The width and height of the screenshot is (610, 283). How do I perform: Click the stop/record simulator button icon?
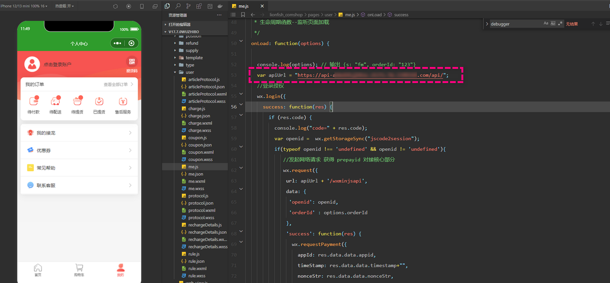(x=129, y=6)
